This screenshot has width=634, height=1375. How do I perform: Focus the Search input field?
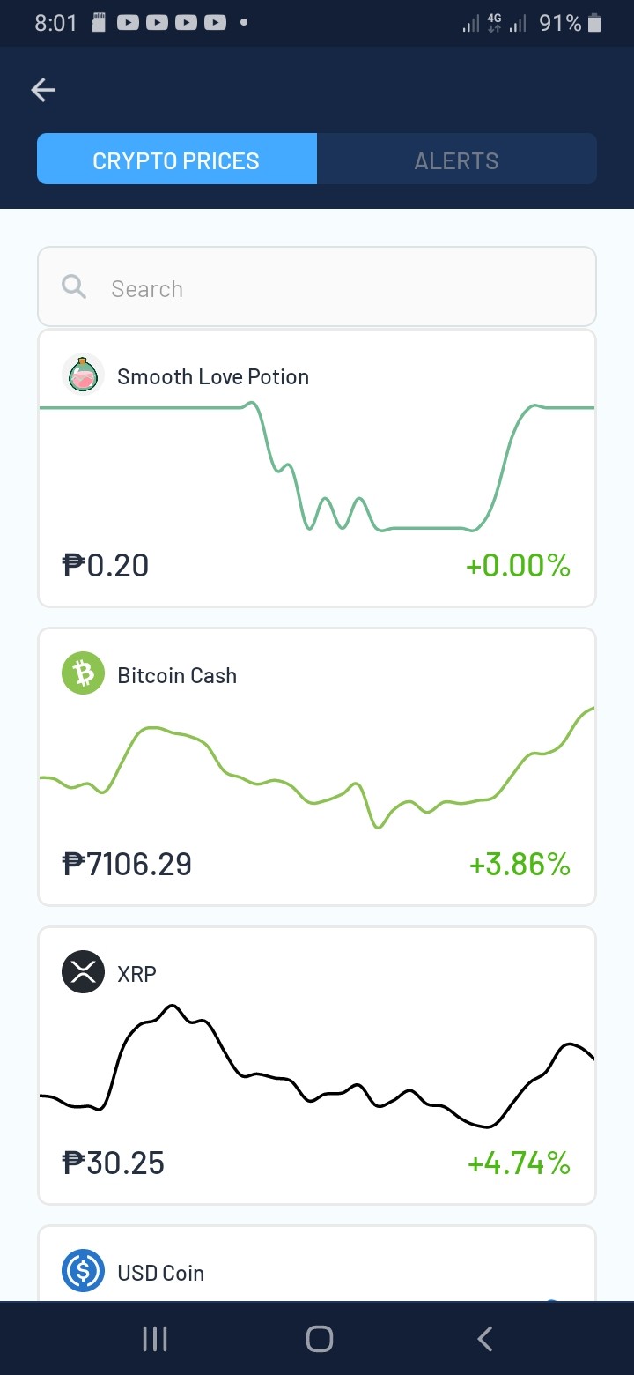click(x=317, y=286)
